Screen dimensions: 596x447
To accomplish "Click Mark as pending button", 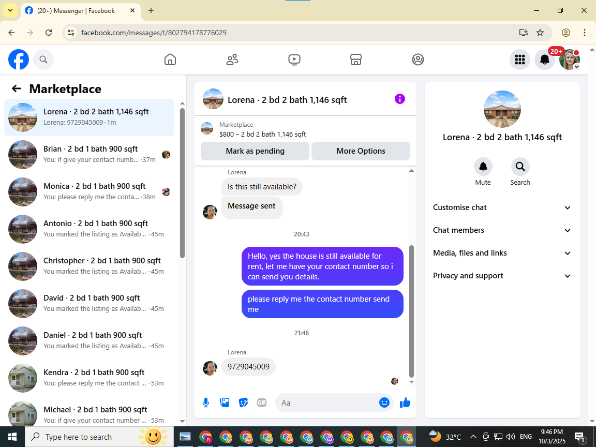I will [x=255, y=151].
